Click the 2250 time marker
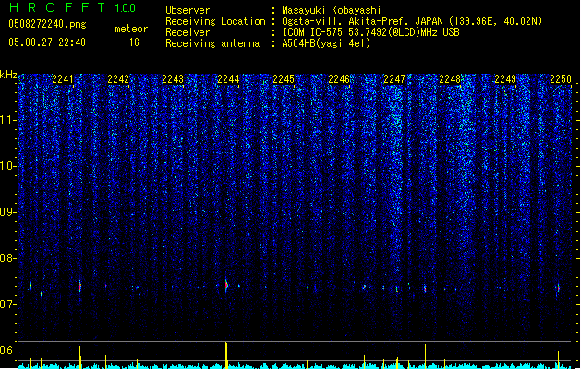Image resolution: width=581 pixels, height=369 pixels. [561, 79]
